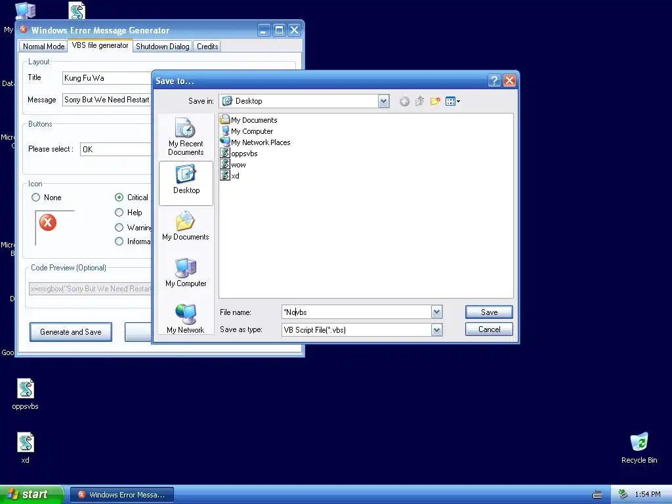This screenshot has width=672, height=504.
Task: Open My Documents in places bar
Action: click(186, 226)
